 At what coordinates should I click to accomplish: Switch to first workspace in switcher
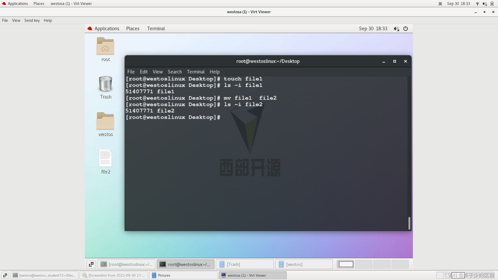point(346,264)
